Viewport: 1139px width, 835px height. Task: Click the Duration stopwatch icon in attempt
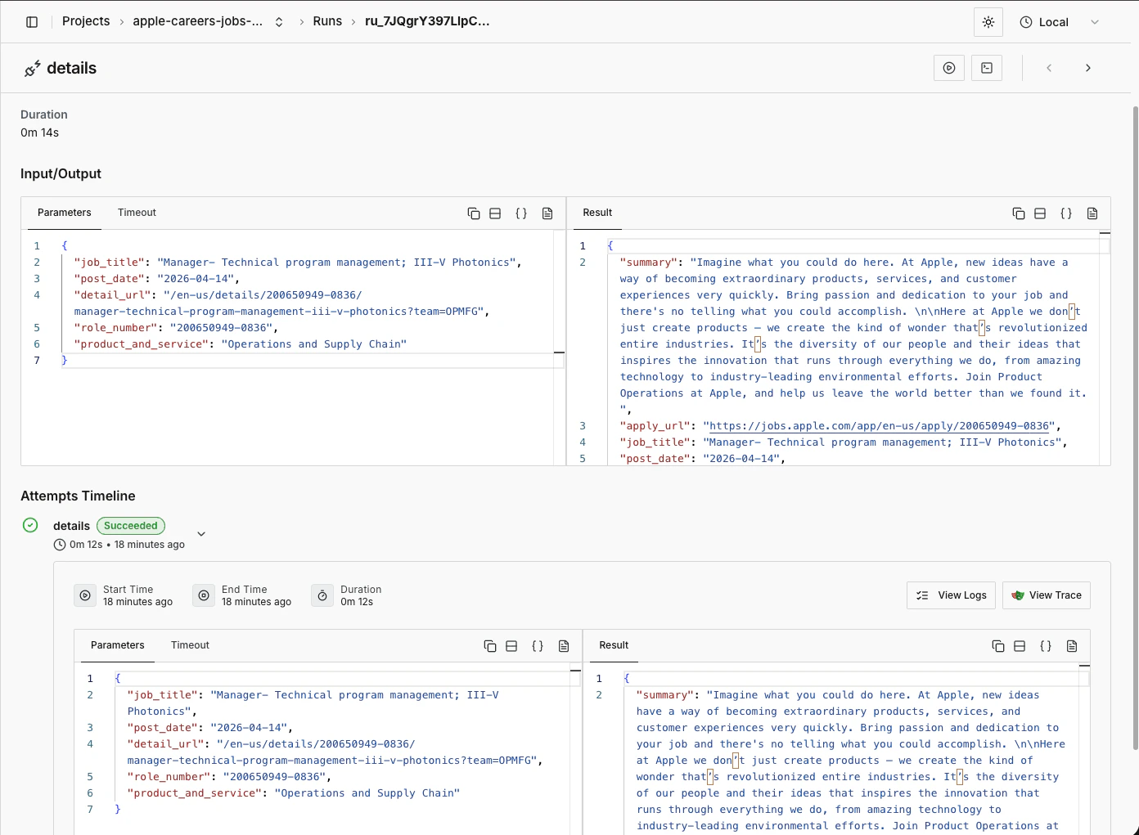pos(322,595)
